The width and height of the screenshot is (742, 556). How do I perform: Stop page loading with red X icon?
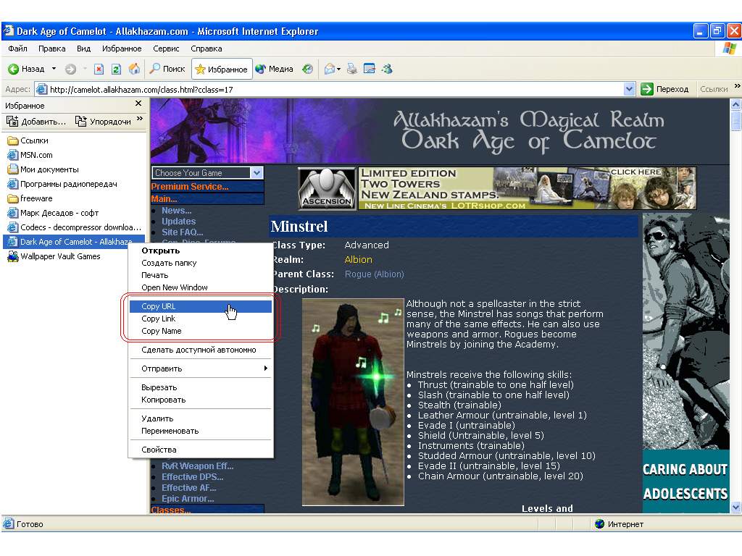(x=99, y=69)
